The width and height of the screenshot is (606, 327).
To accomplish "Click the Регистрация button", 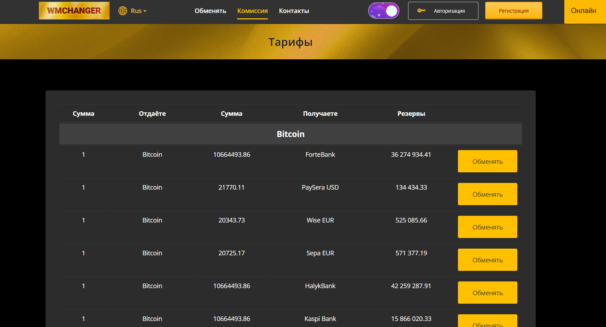I will (x=513, y=11).
